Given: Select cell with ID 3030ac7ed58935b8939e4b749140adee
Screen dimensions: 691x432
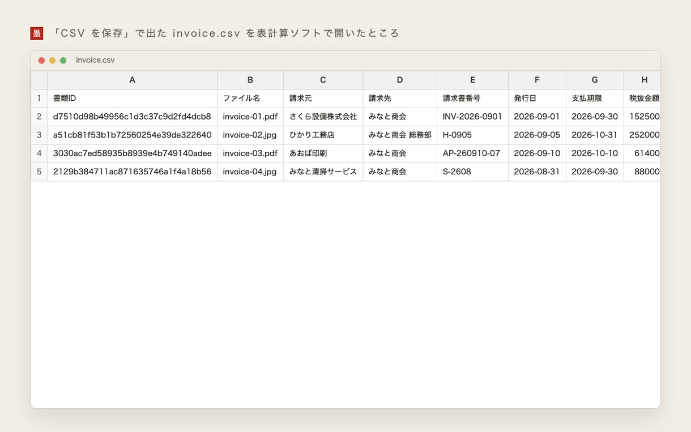Looking at the screenshot, I should (x=132, y=153).
